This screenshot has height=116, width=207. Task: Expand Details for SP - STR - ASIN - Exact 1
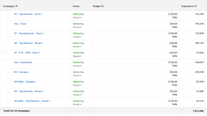(77, 56)
